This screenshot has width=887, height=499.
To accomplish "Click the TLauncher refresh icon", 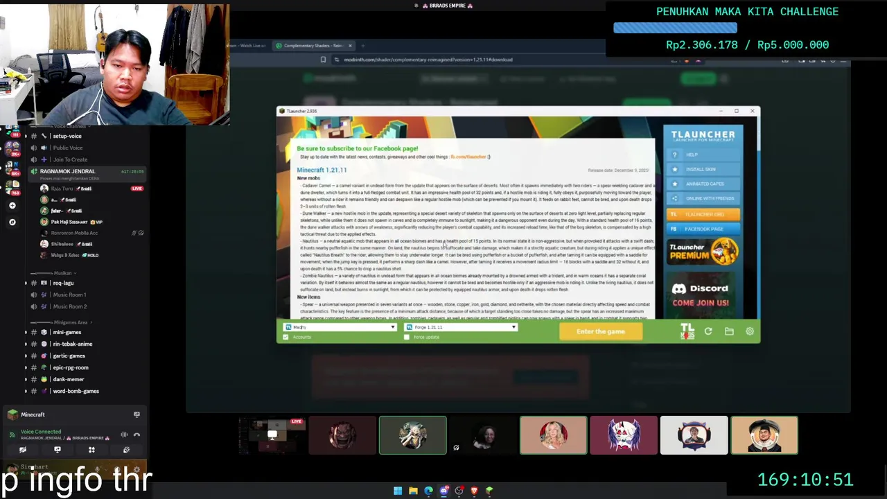I will [x=708, y=331].
